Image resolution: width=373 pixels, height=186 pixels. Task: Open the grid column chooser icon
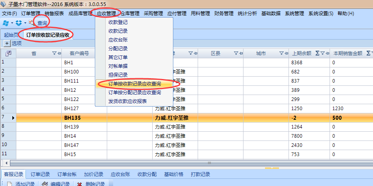8,53
